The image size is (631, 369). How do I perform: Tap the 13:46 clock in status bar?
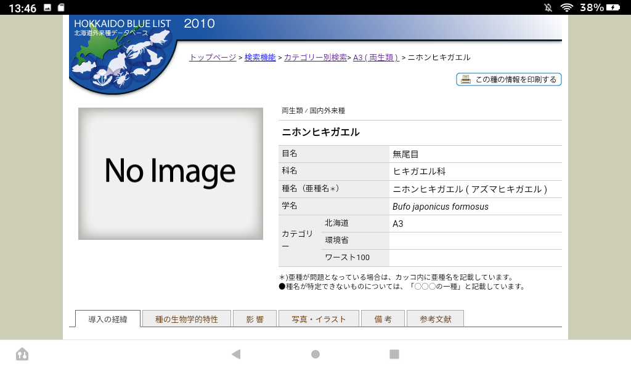tap(23, 8)
